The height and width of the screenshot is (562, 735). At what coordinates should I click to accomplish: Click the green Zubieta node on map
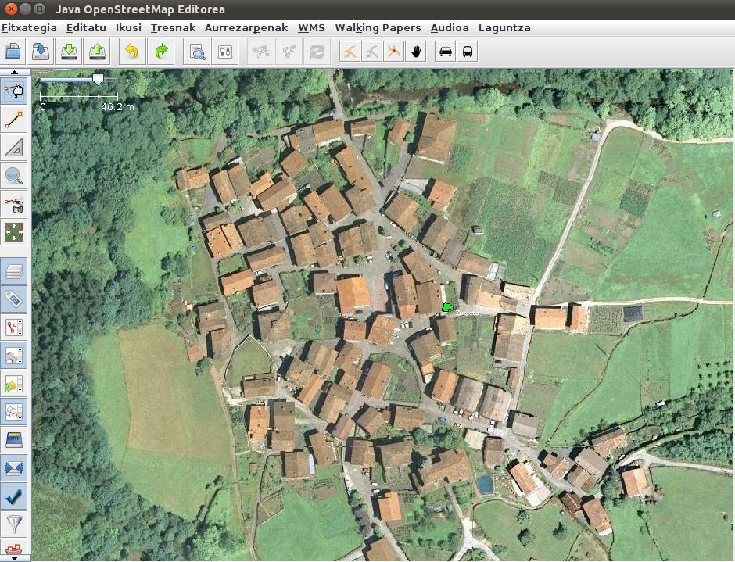coord(447,308)
